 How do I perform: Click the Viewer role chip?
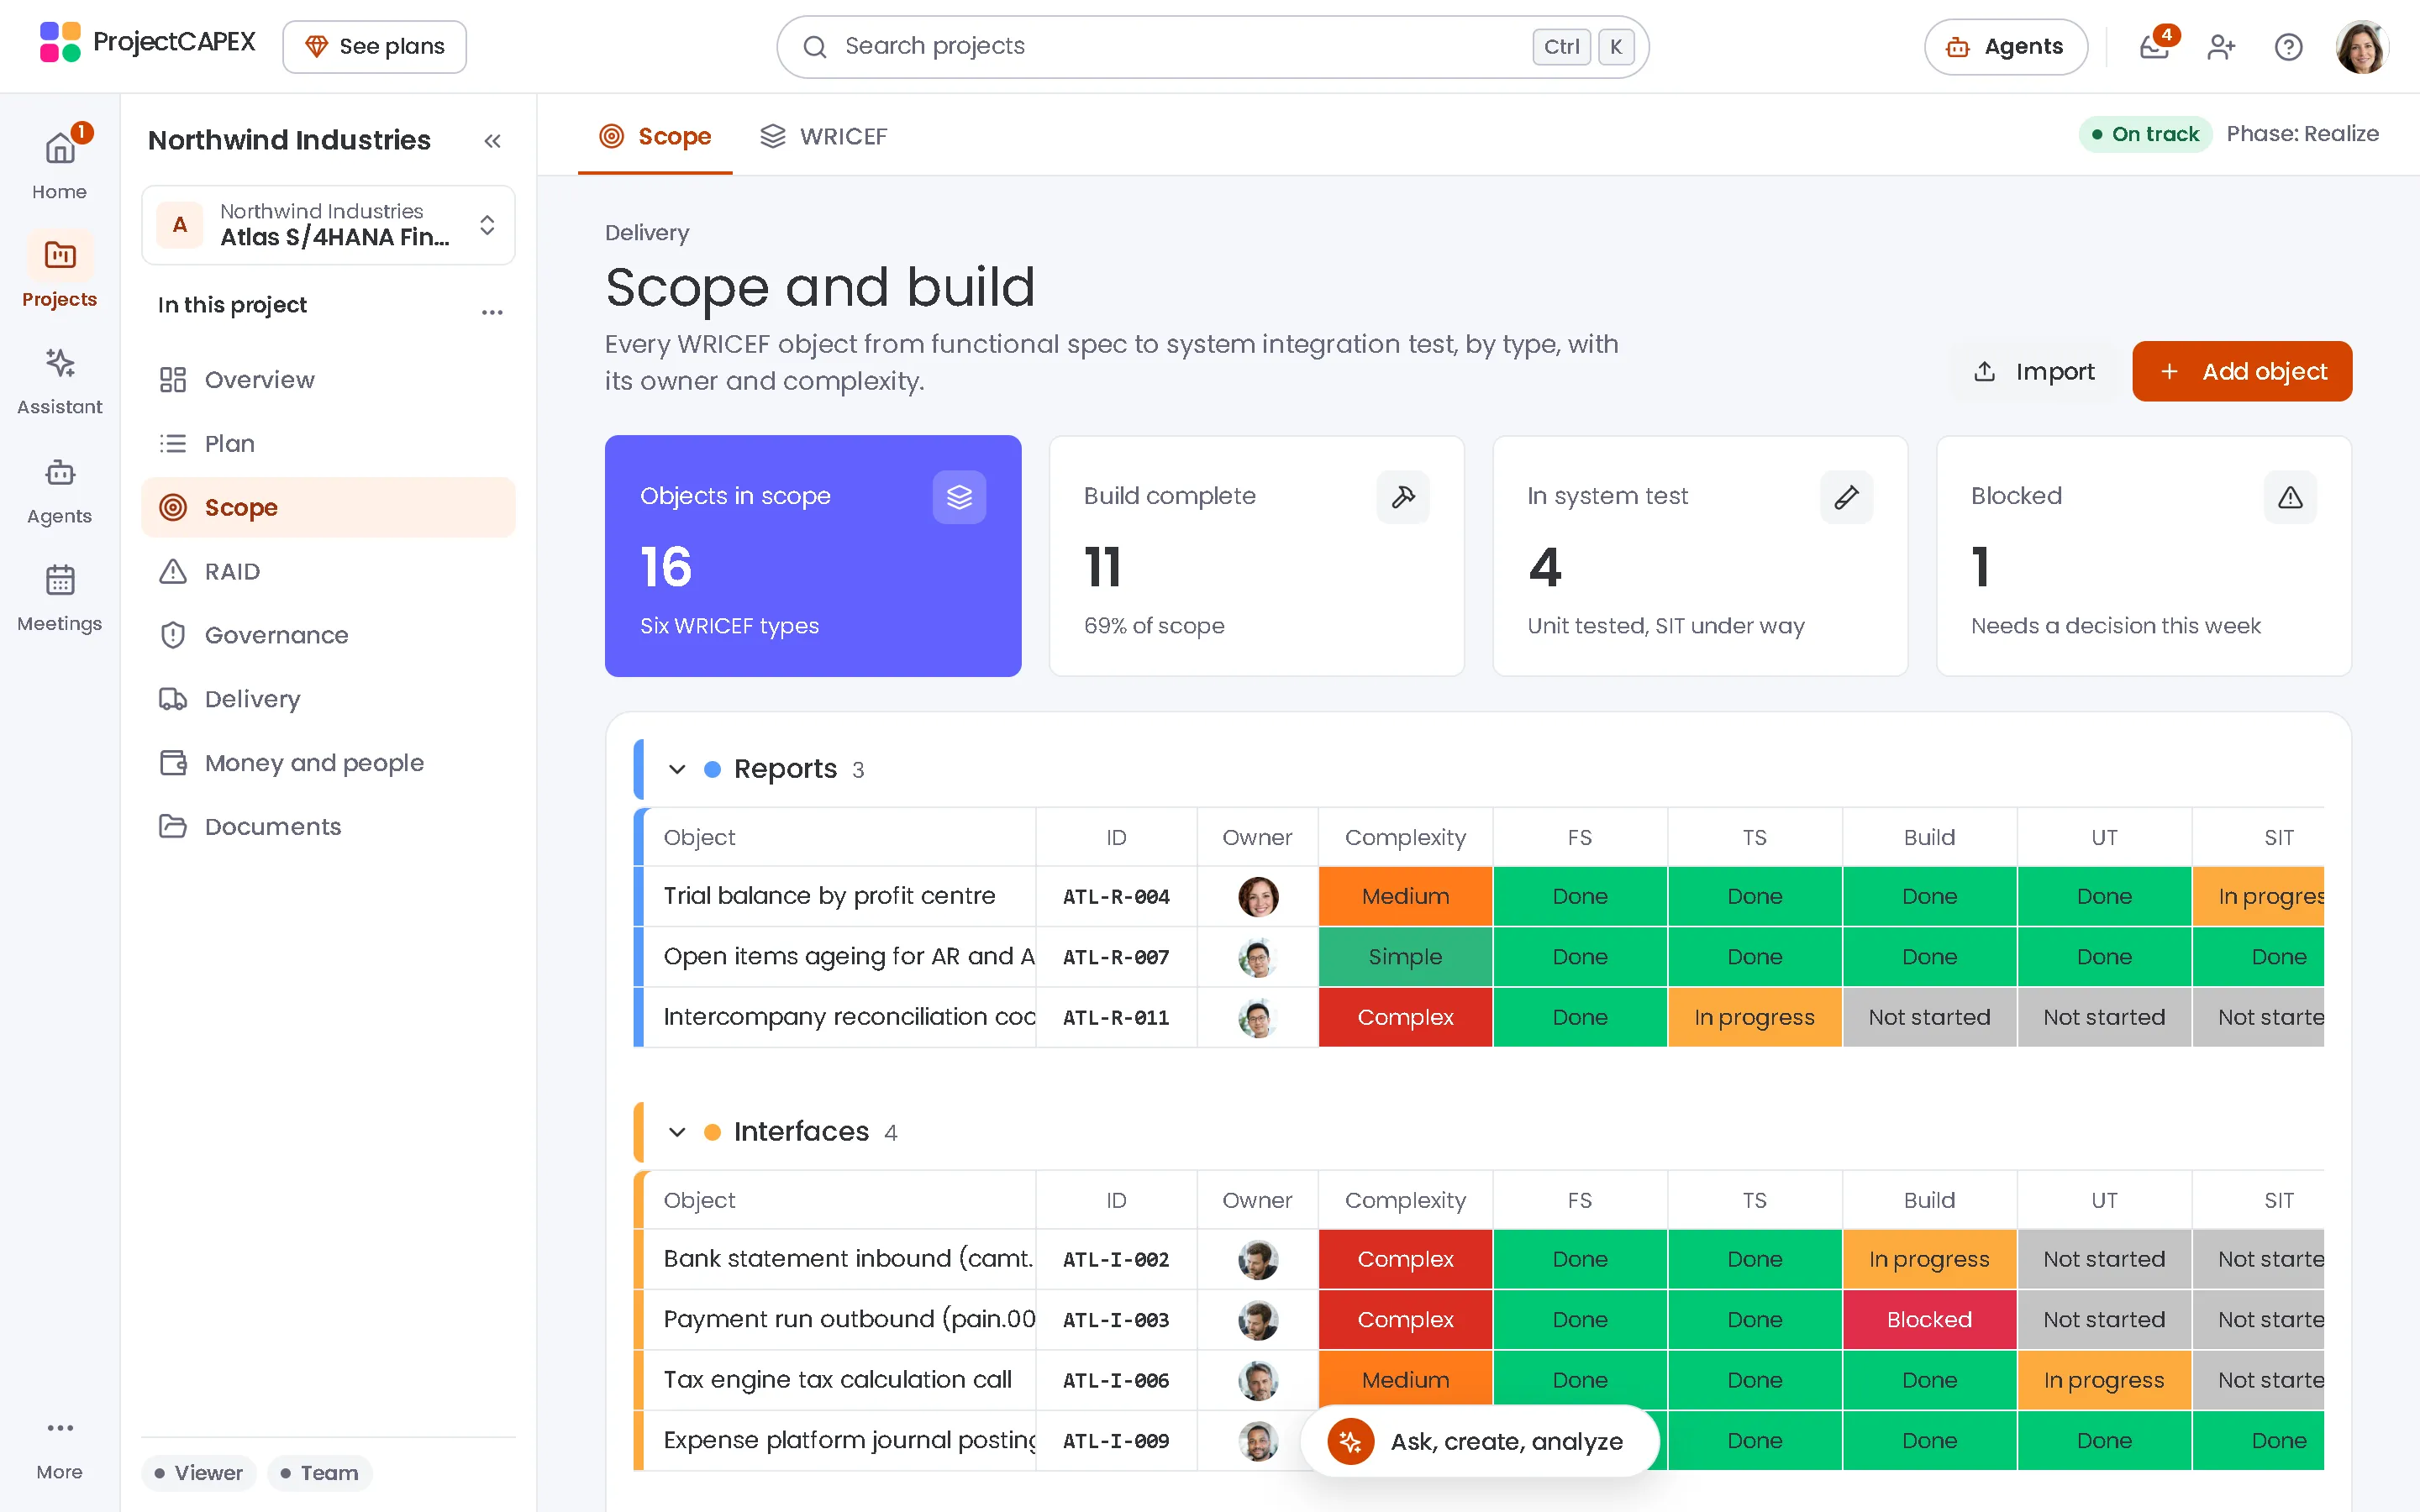coord(198,1472)
